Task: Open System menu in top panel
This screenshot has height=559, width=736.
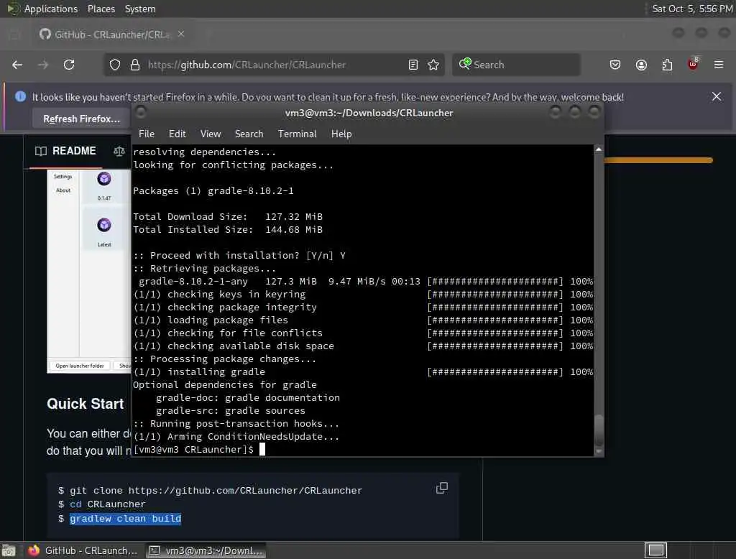Action: click(x=140, y=9)
